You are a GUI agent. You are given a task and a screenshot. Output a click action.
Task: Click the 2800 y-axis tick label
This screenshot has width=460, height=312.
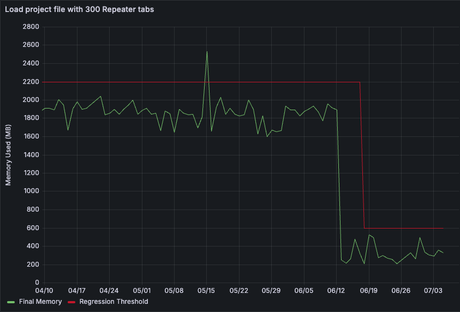[31, 27]
